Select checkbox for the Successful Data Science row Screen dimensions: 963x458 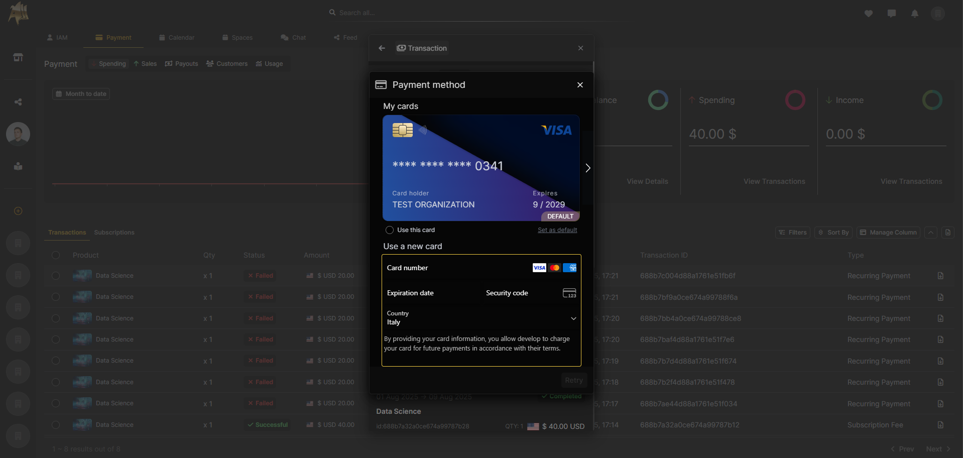pyautogui.click(x=56, y=425)
